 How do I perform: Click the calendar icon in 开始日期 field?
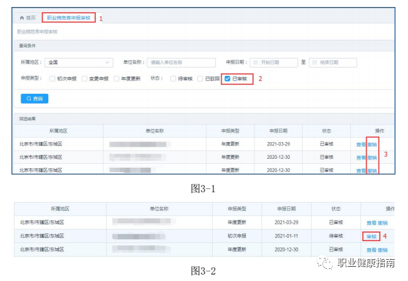255,62
